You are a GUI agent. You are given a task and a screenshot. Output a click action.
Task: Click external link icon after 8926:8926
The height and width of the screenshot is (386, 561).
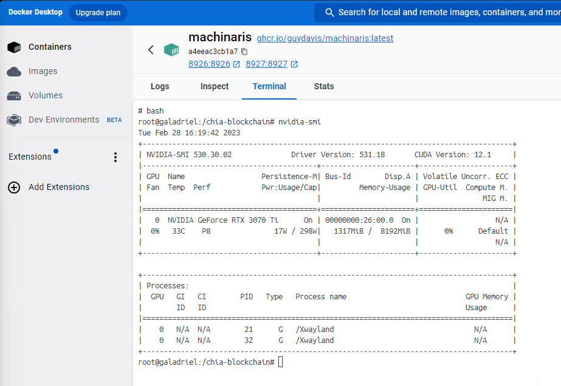point(236,64)
